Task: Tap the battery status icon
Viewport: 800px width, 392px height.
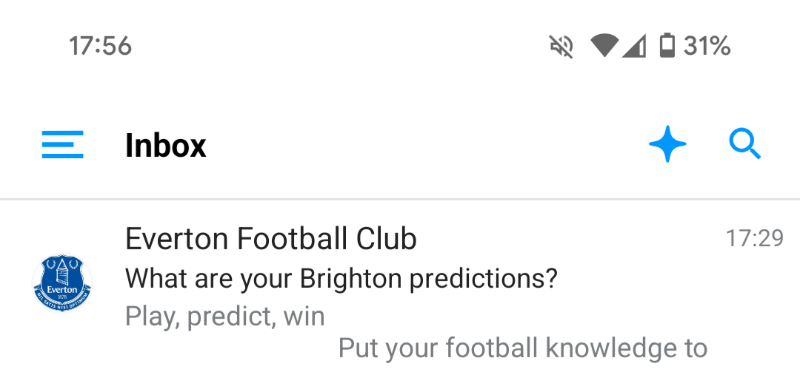Action: [x=667, y=47]
